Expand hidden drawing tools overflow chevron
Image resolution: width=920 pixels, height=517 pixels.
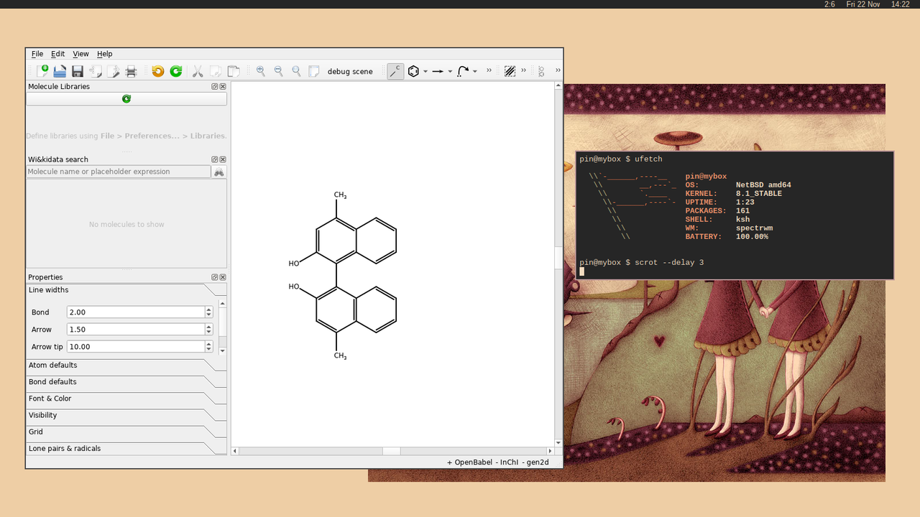[x=489, y=70]
